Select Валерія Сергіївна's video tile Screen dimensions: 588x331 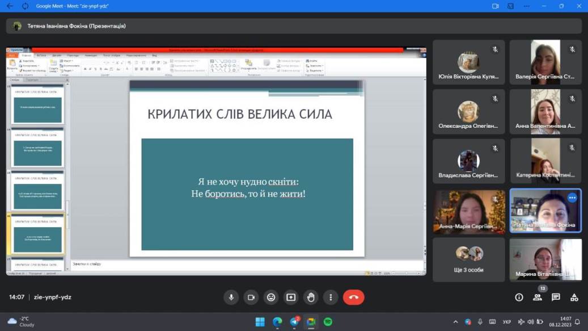click(x=545, y=62)
